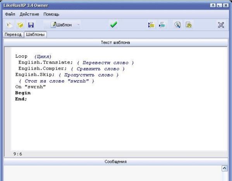The height and width of the screenshot is (181, 232).
Task: Click the magnifier over document icon
Action: click(x=177, y=25)
